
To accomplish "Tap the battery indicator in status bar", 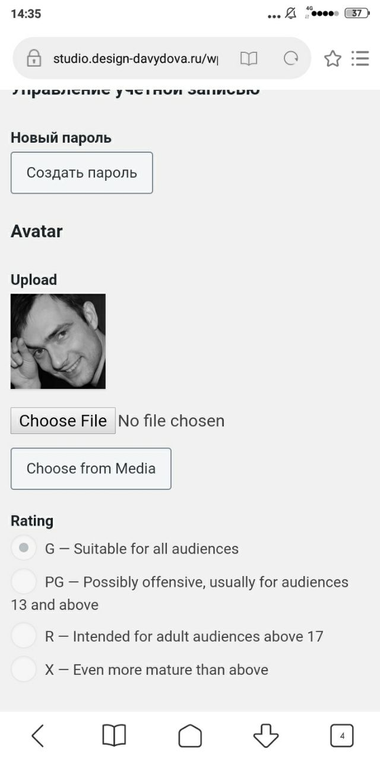I will pyautogui.click(x=356, y=13).
